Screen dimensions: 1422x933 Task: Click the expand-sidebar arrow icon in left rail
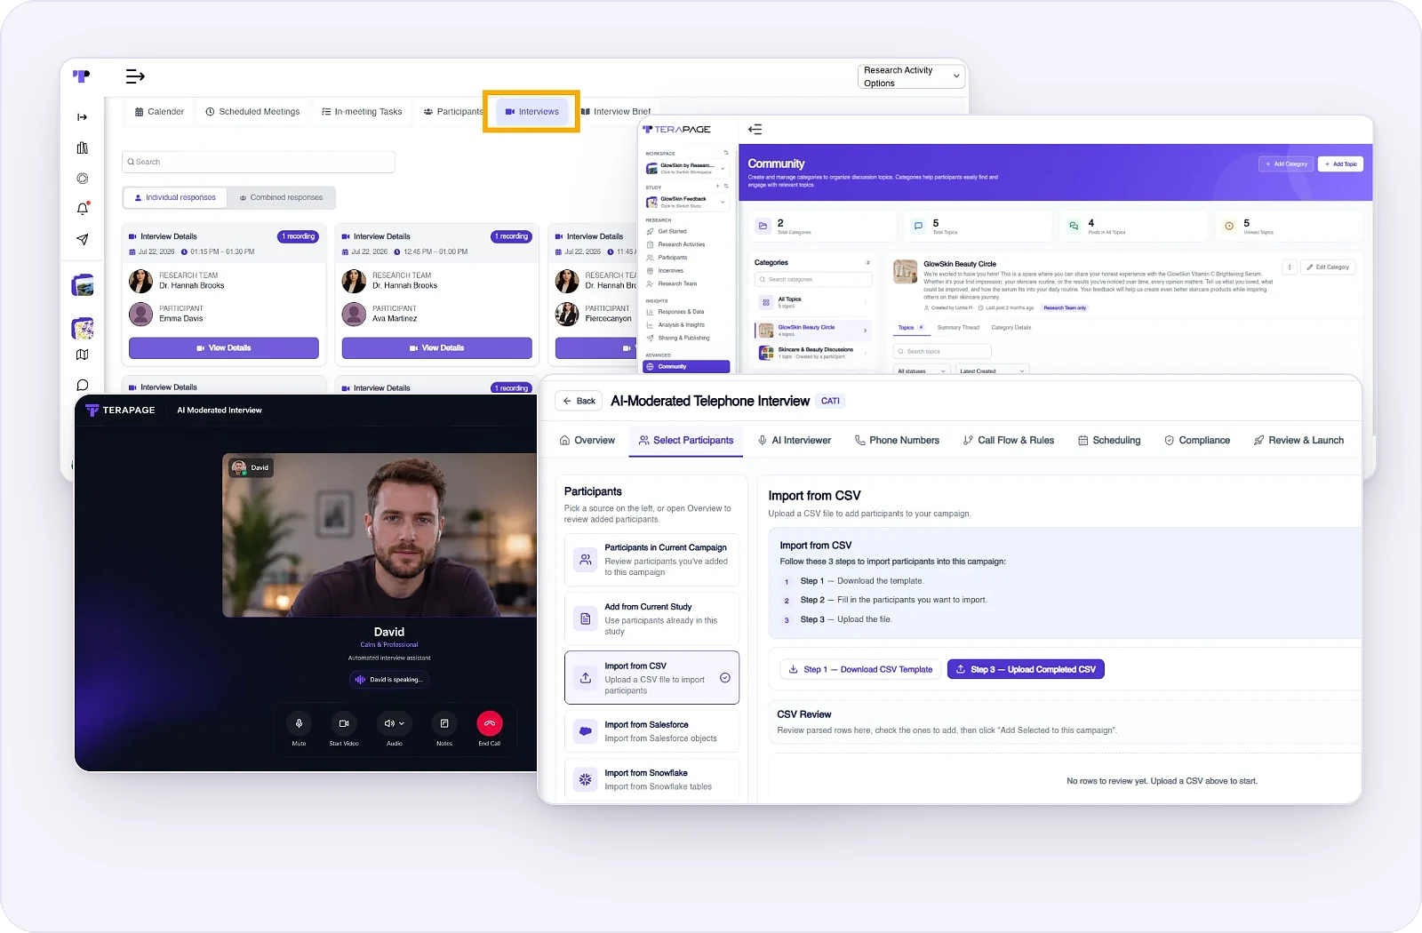coord(83,117)
